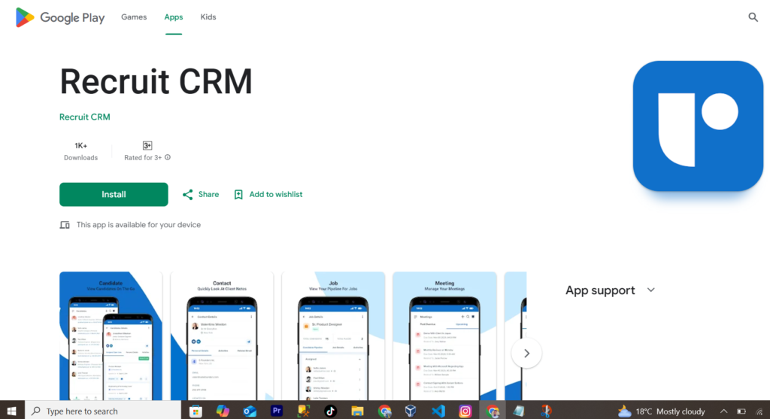Select the Apps tab
The width and height of the screenshot is (770, 419).
coord(174,17)
